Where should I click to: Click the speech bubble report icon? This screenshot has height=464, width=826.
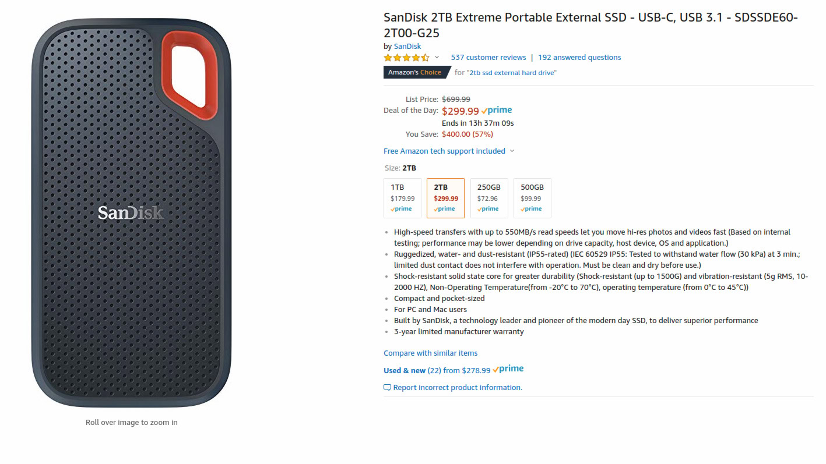point(387,387)
